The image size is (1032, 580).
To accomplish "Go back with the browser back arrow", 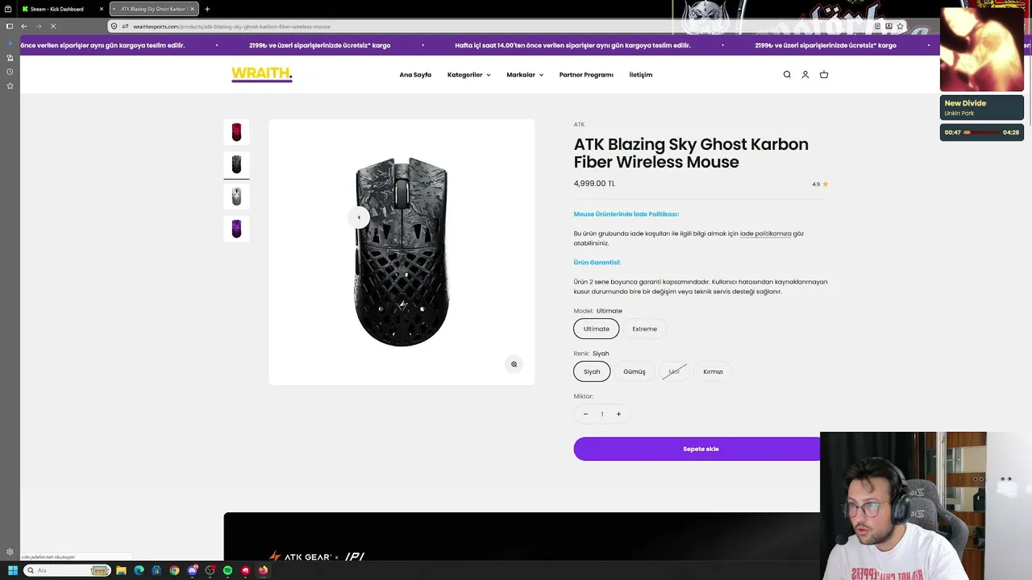I will tap(23, 26).
